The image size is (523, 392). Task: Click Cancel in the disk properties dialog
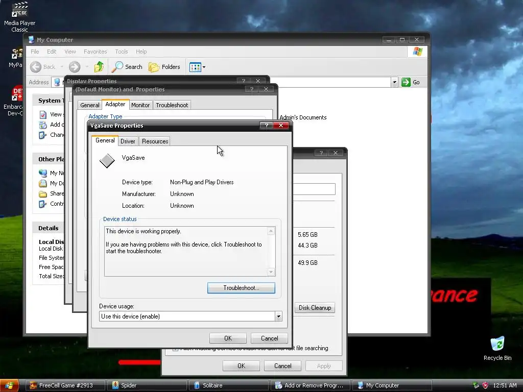(x=282, y=366)
